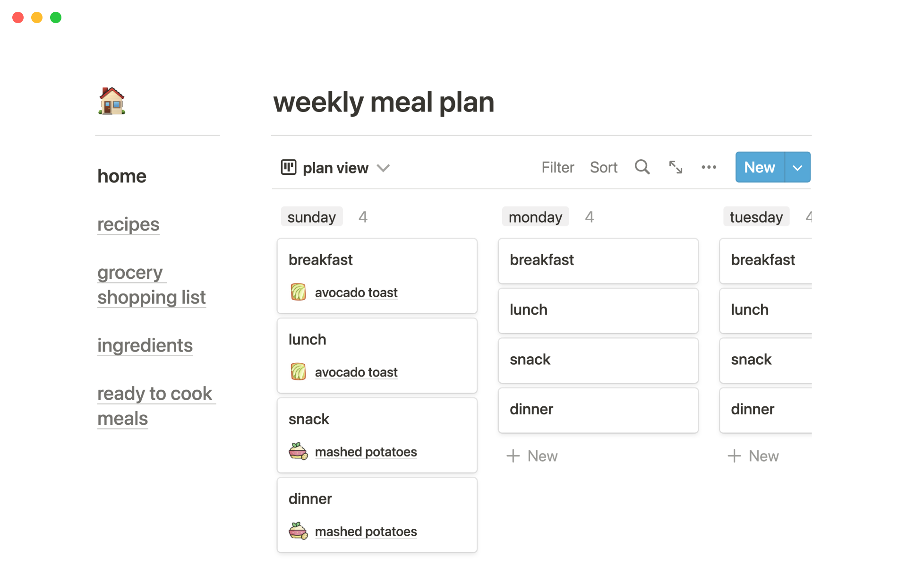Open the Filter menu
Image resolution: width=907 pixels, height=567 pixels.
[557, 167]
